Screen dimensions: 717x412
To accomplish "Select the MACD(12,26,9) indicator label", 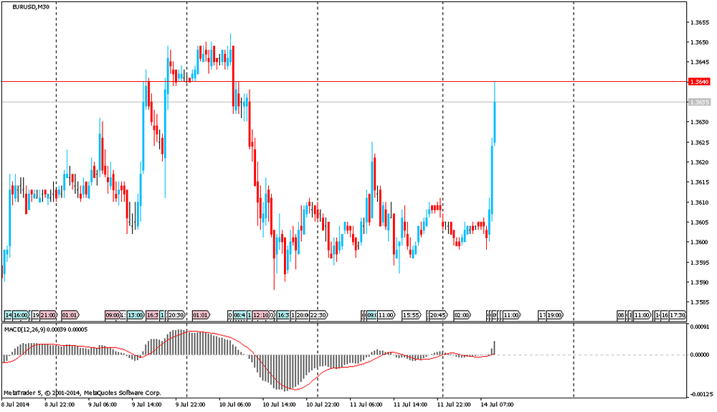I will (x=27, y=329).
